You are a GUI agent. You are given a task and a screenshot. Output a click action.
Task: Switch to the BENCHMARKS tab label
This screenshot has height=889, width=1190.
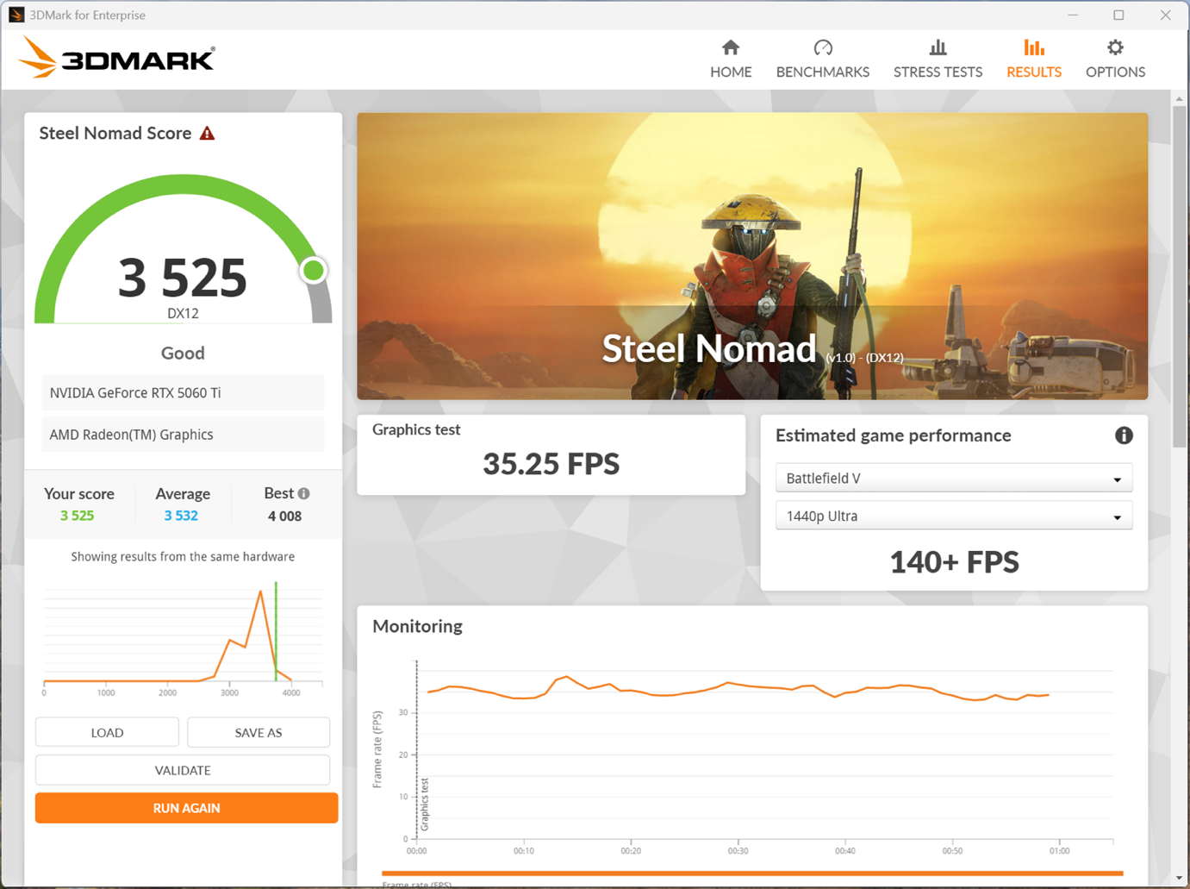(823, 72)
